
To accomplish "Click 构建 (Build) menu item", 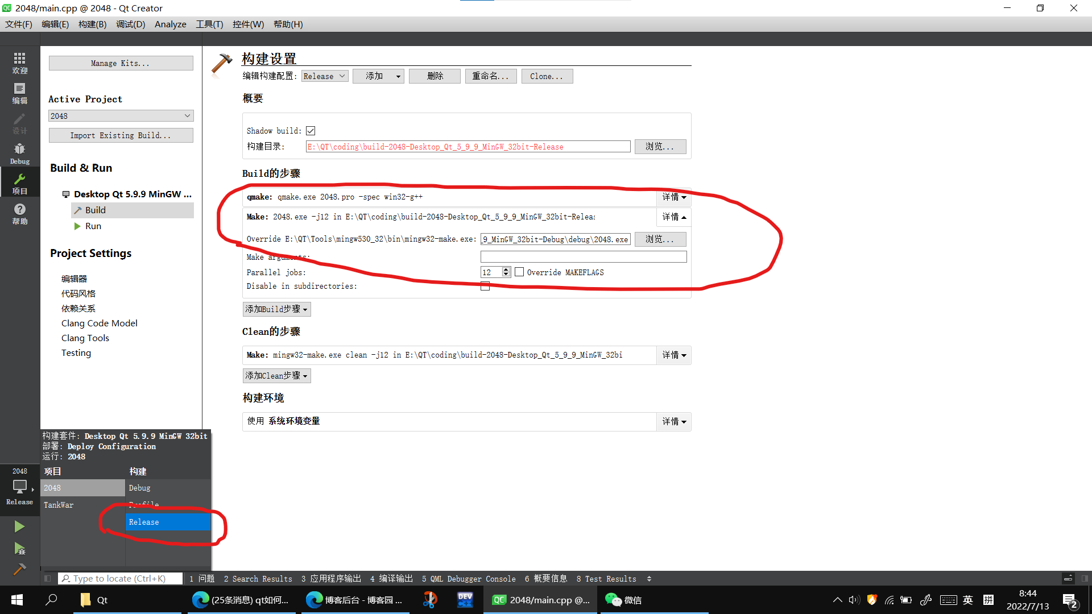I will pos(91,24).
